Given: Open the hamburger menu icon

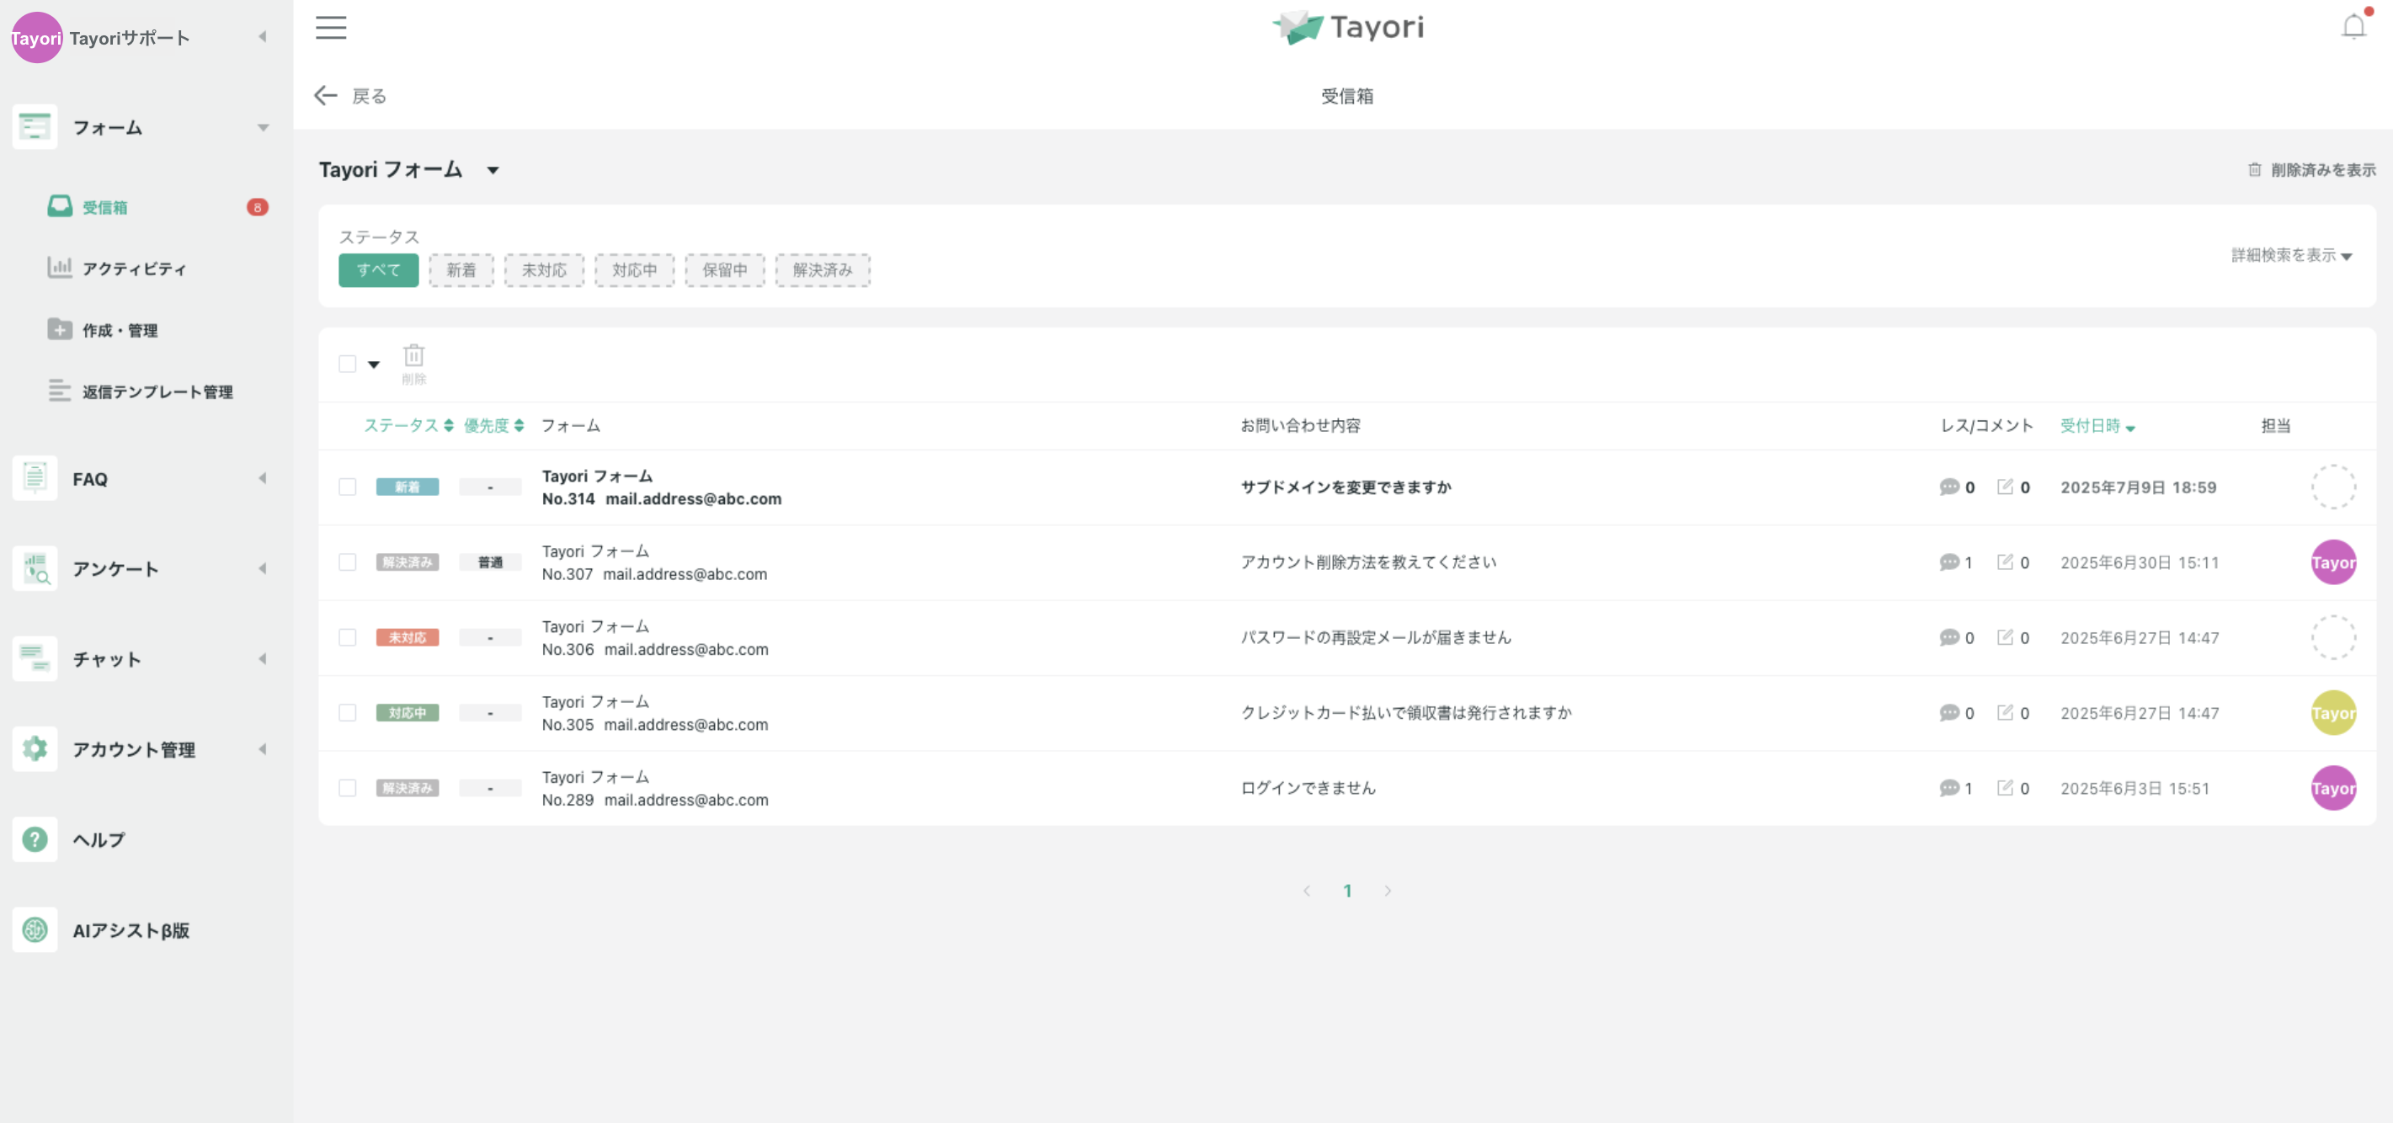Looking at the screenshot, I should tap(331, 27).
